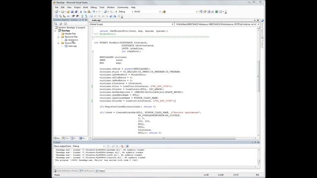Open the Help menu
This screenshot has width=317, height=178.
133,7
